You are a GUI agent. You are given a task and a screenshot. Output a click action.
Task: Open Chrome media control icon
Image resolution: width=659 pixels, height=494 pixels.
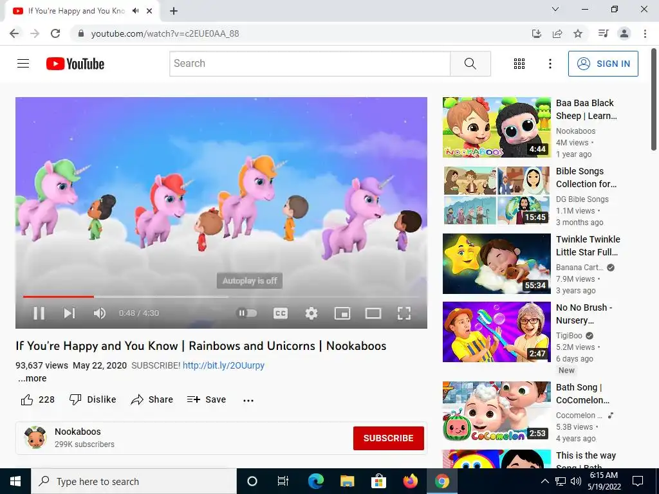pos(603,33)
